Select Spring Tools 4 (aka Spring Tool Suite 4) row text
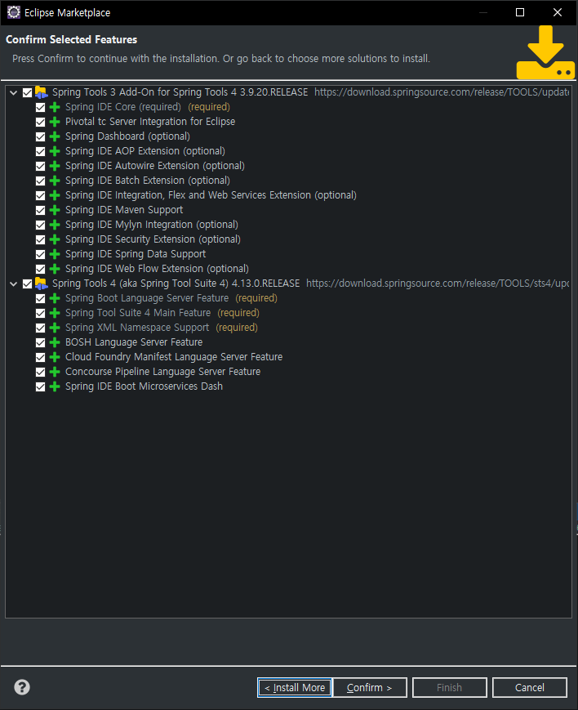 click(x=176, y=284)
